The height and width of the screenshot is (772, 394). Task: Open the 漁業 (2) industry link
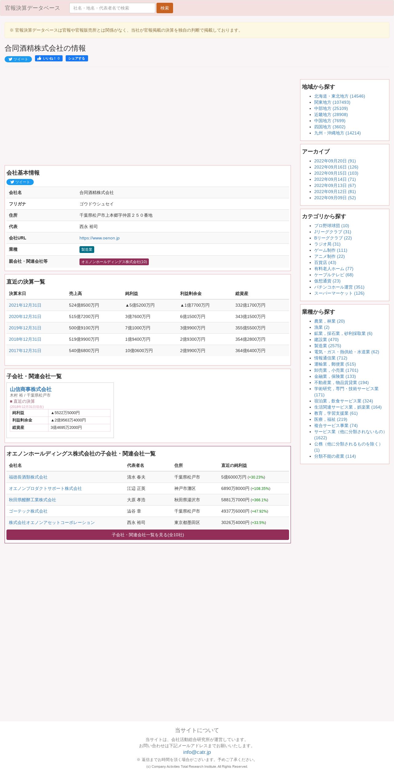(x=322, y=327)
